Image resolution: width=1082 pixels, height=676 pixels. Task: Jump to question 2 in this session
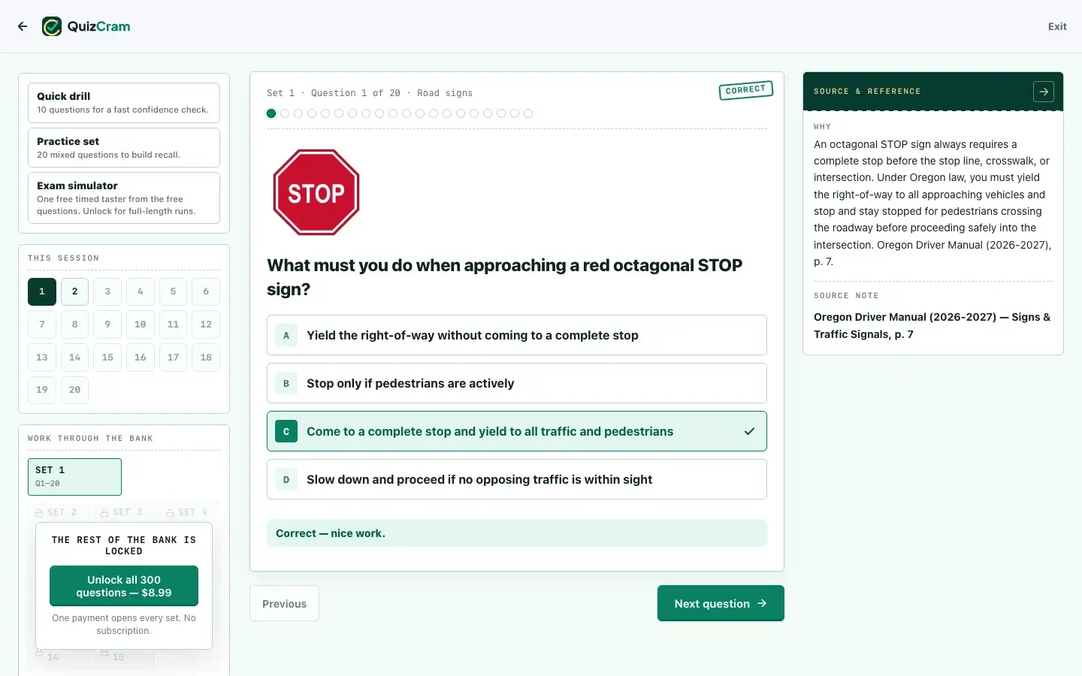click(x=74, y=291)
